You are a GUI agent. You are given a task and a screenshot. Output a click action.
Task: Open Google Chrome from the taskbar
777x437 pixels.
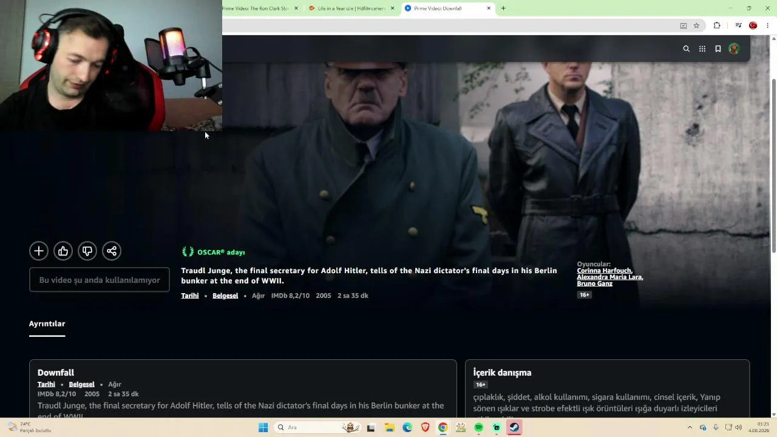(443, 428)
